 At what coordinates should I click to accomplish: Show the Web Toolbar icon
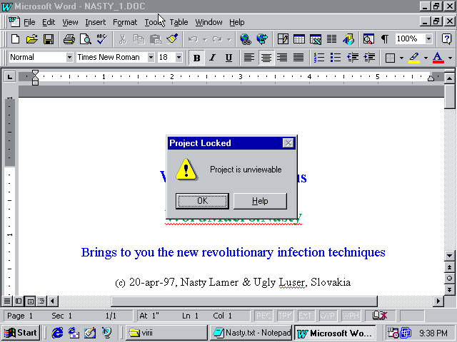pyautogui.click(x=262, y=39)
